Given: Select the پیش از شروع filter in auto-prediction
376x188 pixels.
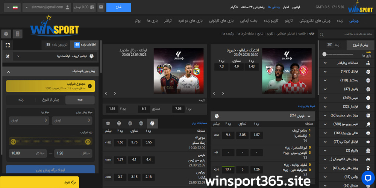Looking at the screenshot, I should coord(50,100).
